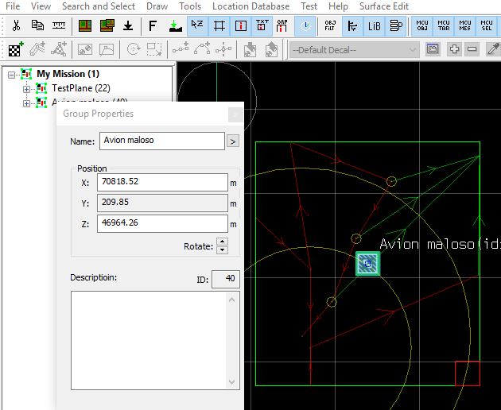Viewport: 501px width, 410px height.
Task: Toggle the mission tree view button
Action: pyautogui.click(x=352, y=25)
